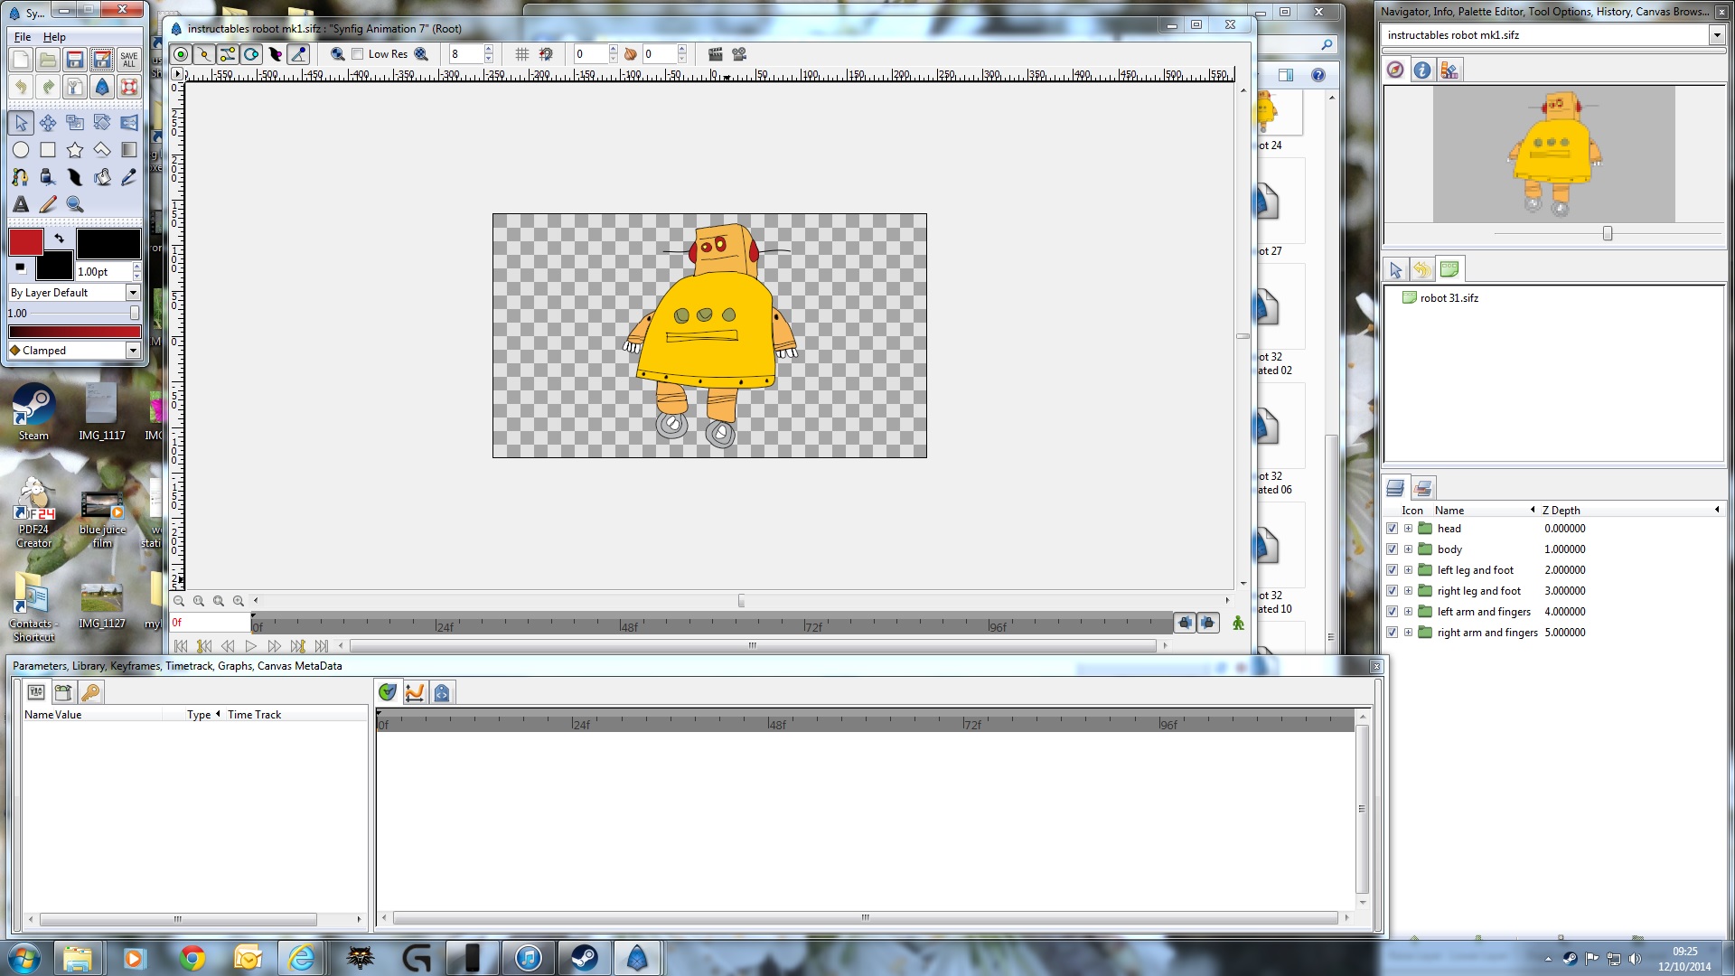Expand the right leg and foot group
The height and width of the screenshot is (976, 1735).
pyautogui.click(x=1408, y=591)
